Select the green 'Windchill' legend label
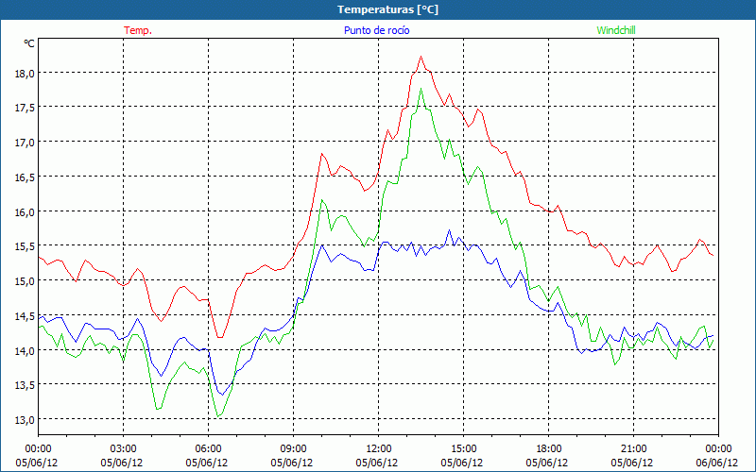 pos(616,30)
